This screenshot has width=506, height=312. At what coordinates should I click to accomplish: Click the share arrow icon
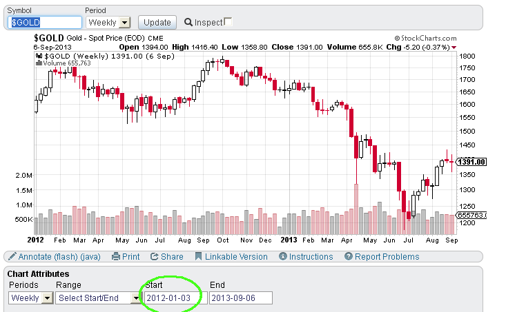154,257
